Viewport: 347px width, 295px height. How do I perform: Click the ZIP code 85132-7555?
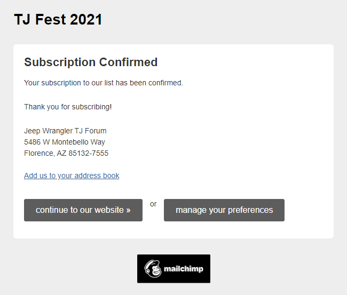point(88,153)
